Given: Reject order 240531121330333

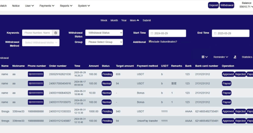Looking at the screenshot, I should coord(241,111).
